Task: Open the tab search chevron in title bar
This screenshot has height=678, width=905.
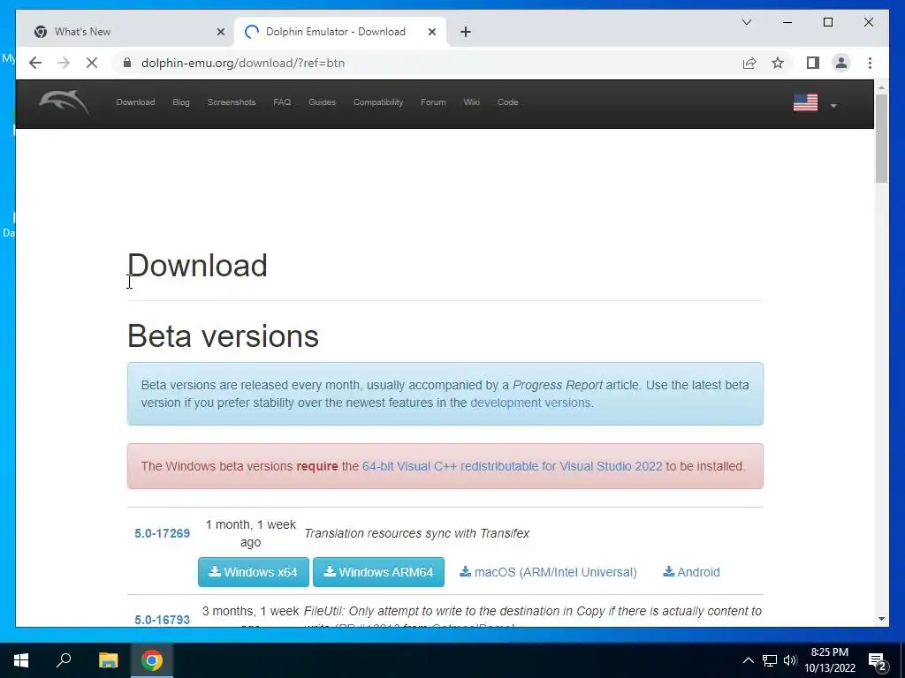Action: point(746,22)
